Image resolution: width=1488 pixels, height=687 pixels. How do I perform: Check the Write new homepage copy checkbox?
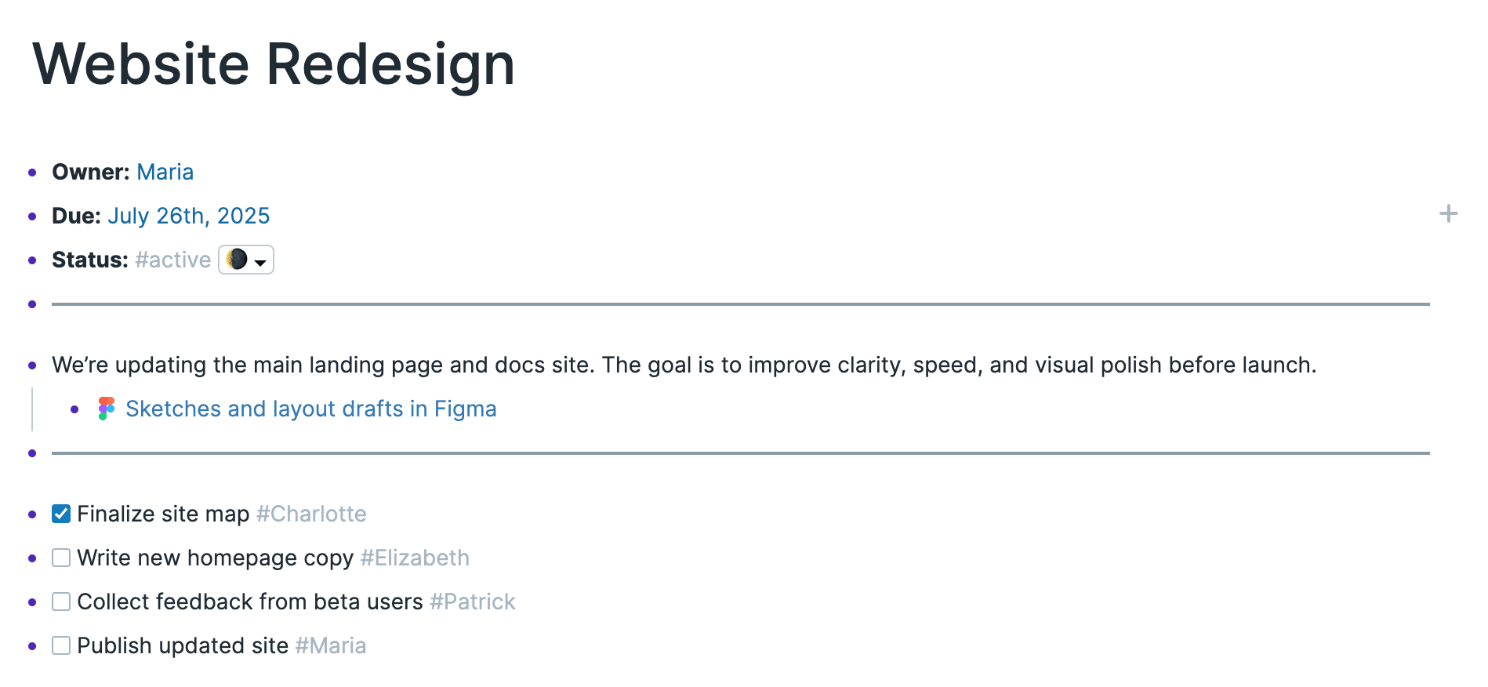click(x=61, y=558)
